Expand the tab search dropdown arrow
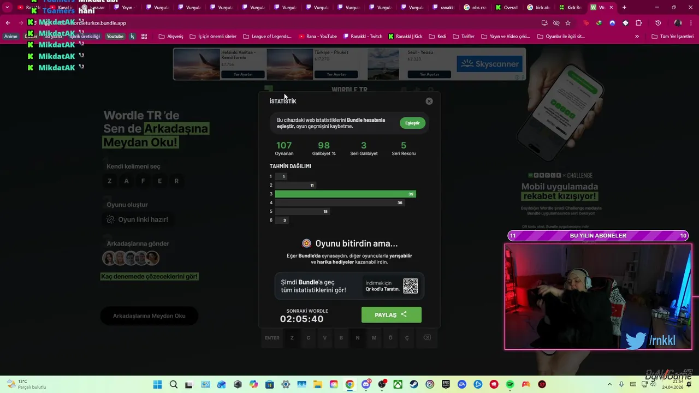Image resolution: width=699 pixels, height=393 pixels. (x=7, y=8)
